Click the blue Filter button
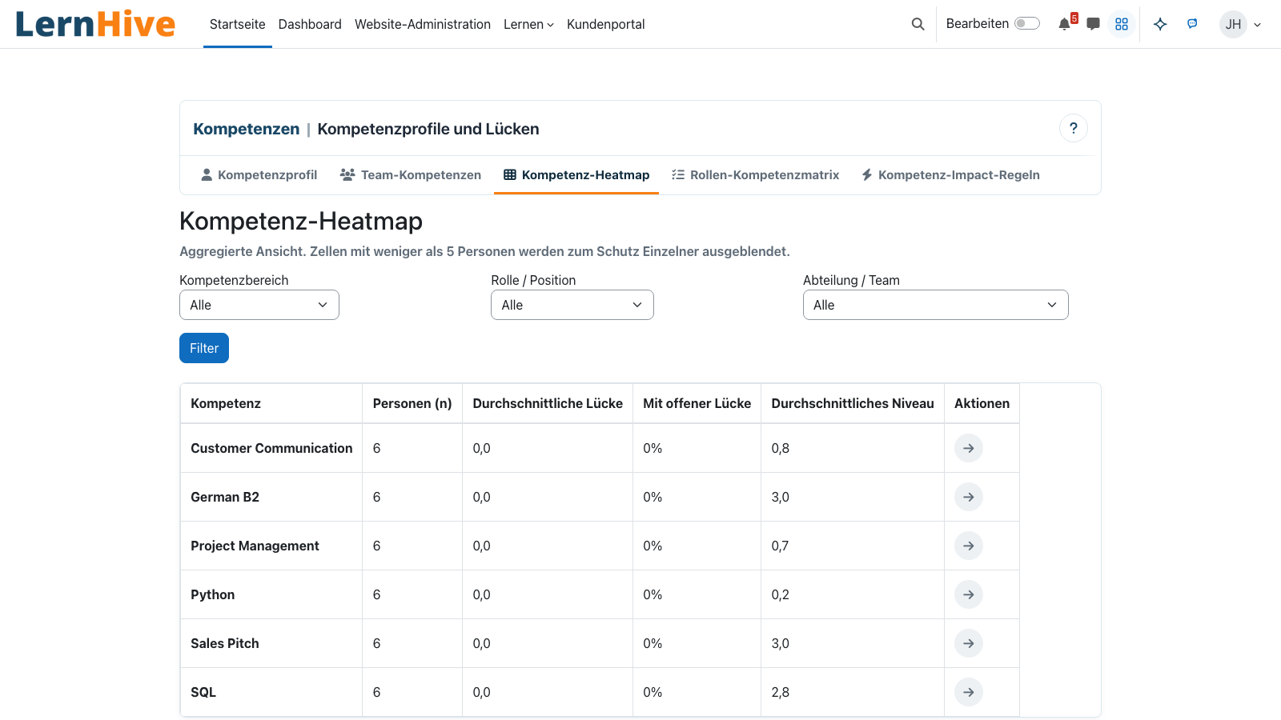Viewport: 1281px width, 720px height. point(204,348)
